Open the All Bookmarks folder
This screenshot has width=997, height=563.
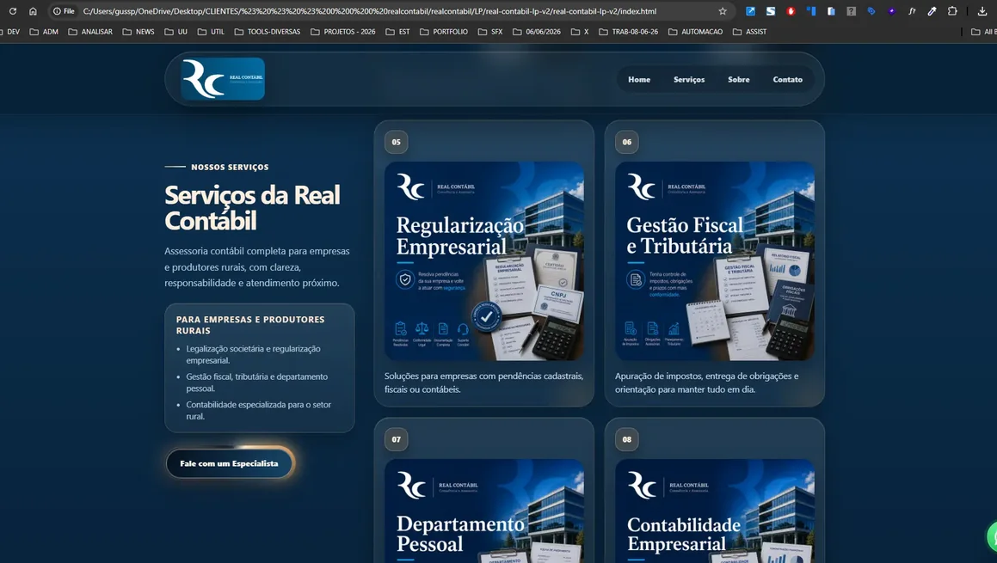(983, 32)
